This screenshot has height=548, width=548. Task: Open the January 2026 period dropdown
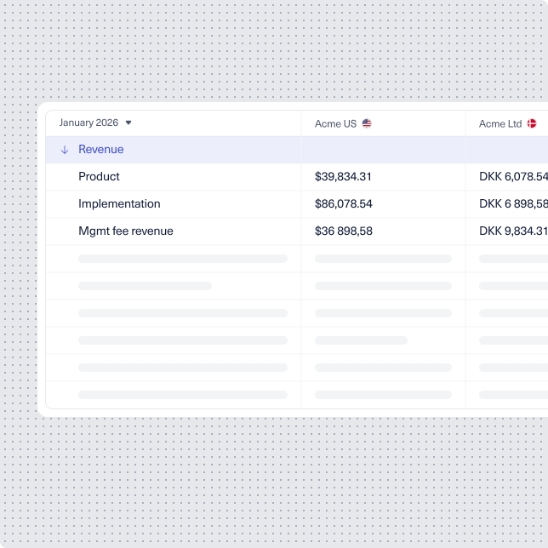pyautogui.click(x=88, y=123)
